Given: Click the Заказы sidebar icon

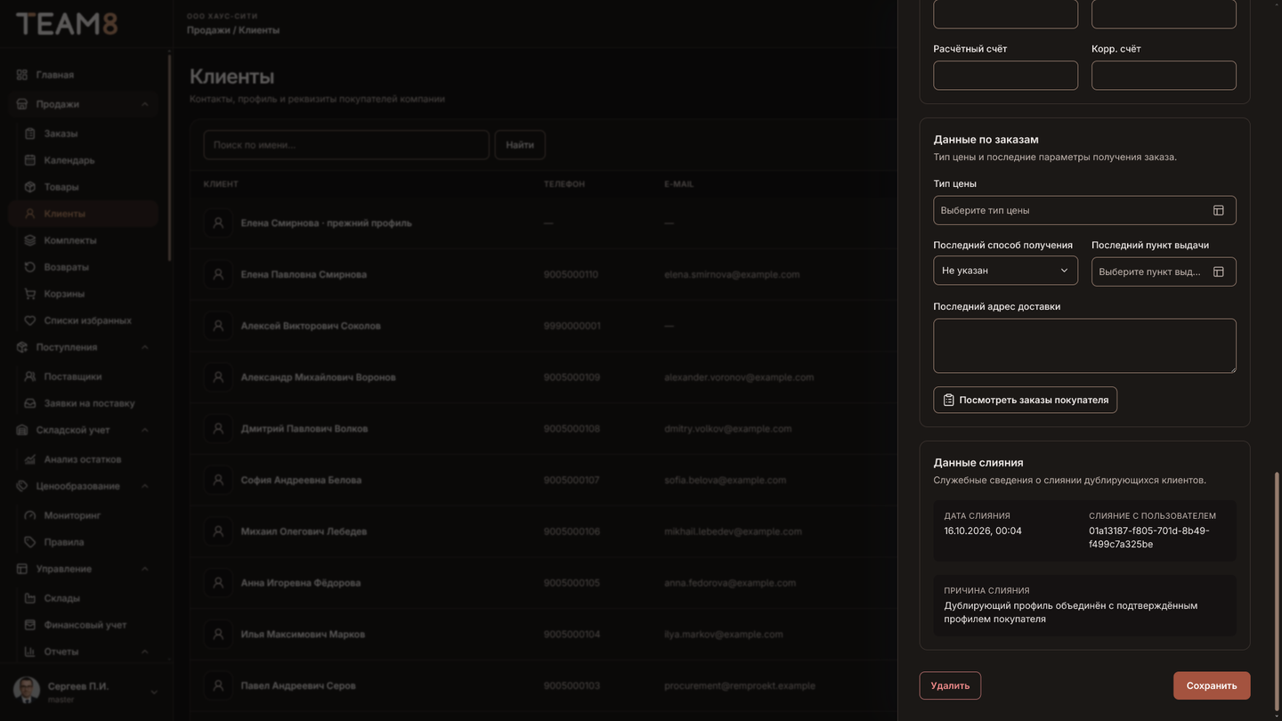Looking at the screenshot, I should point(30,134).
